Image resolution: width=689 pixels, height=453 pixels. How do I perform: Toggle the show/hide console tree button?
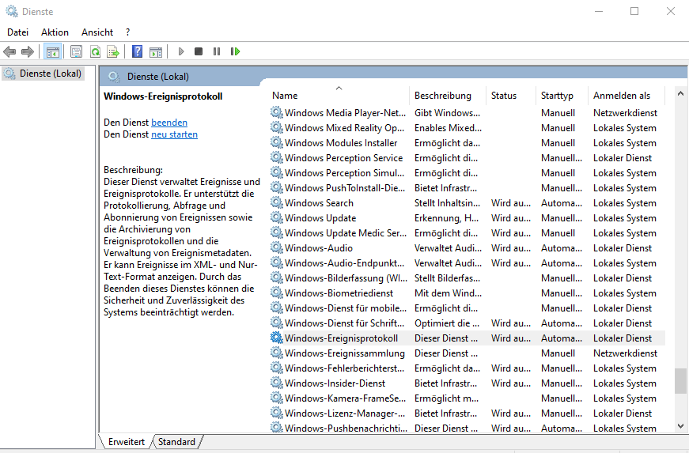click(53, 51)
